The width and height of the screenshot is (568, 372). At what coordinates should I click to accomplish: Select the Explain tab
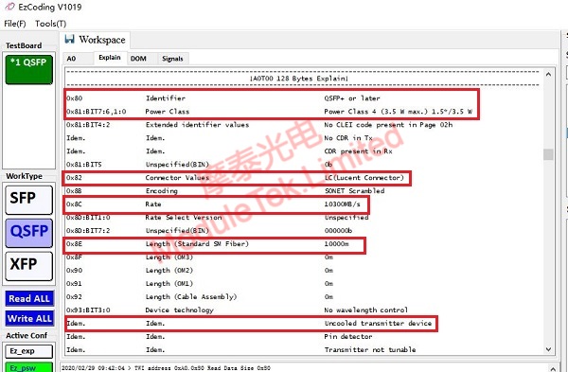[x=110, y=58]
